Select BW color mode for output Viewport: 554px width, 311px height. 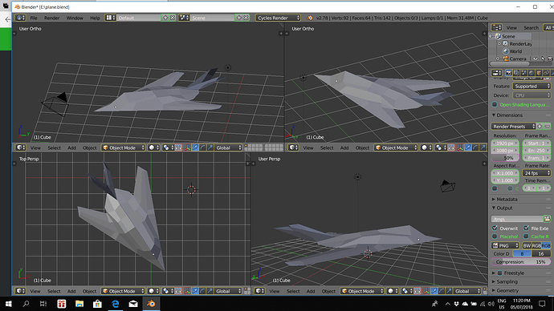(x=527, y=245)
